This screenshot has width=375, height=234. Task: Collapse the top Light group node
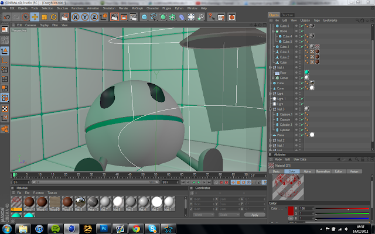click(270, 94)
